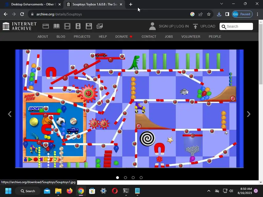The image size is (263, 197).
Task: Show hidden system tray icons
Action: (209, 191)
